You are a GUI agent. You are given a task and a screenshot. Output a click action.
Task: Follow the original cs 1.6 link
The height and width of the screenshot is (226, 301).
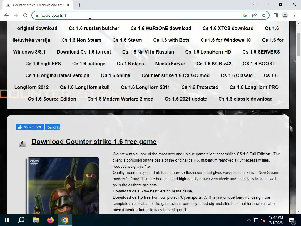tap(184, 160)
